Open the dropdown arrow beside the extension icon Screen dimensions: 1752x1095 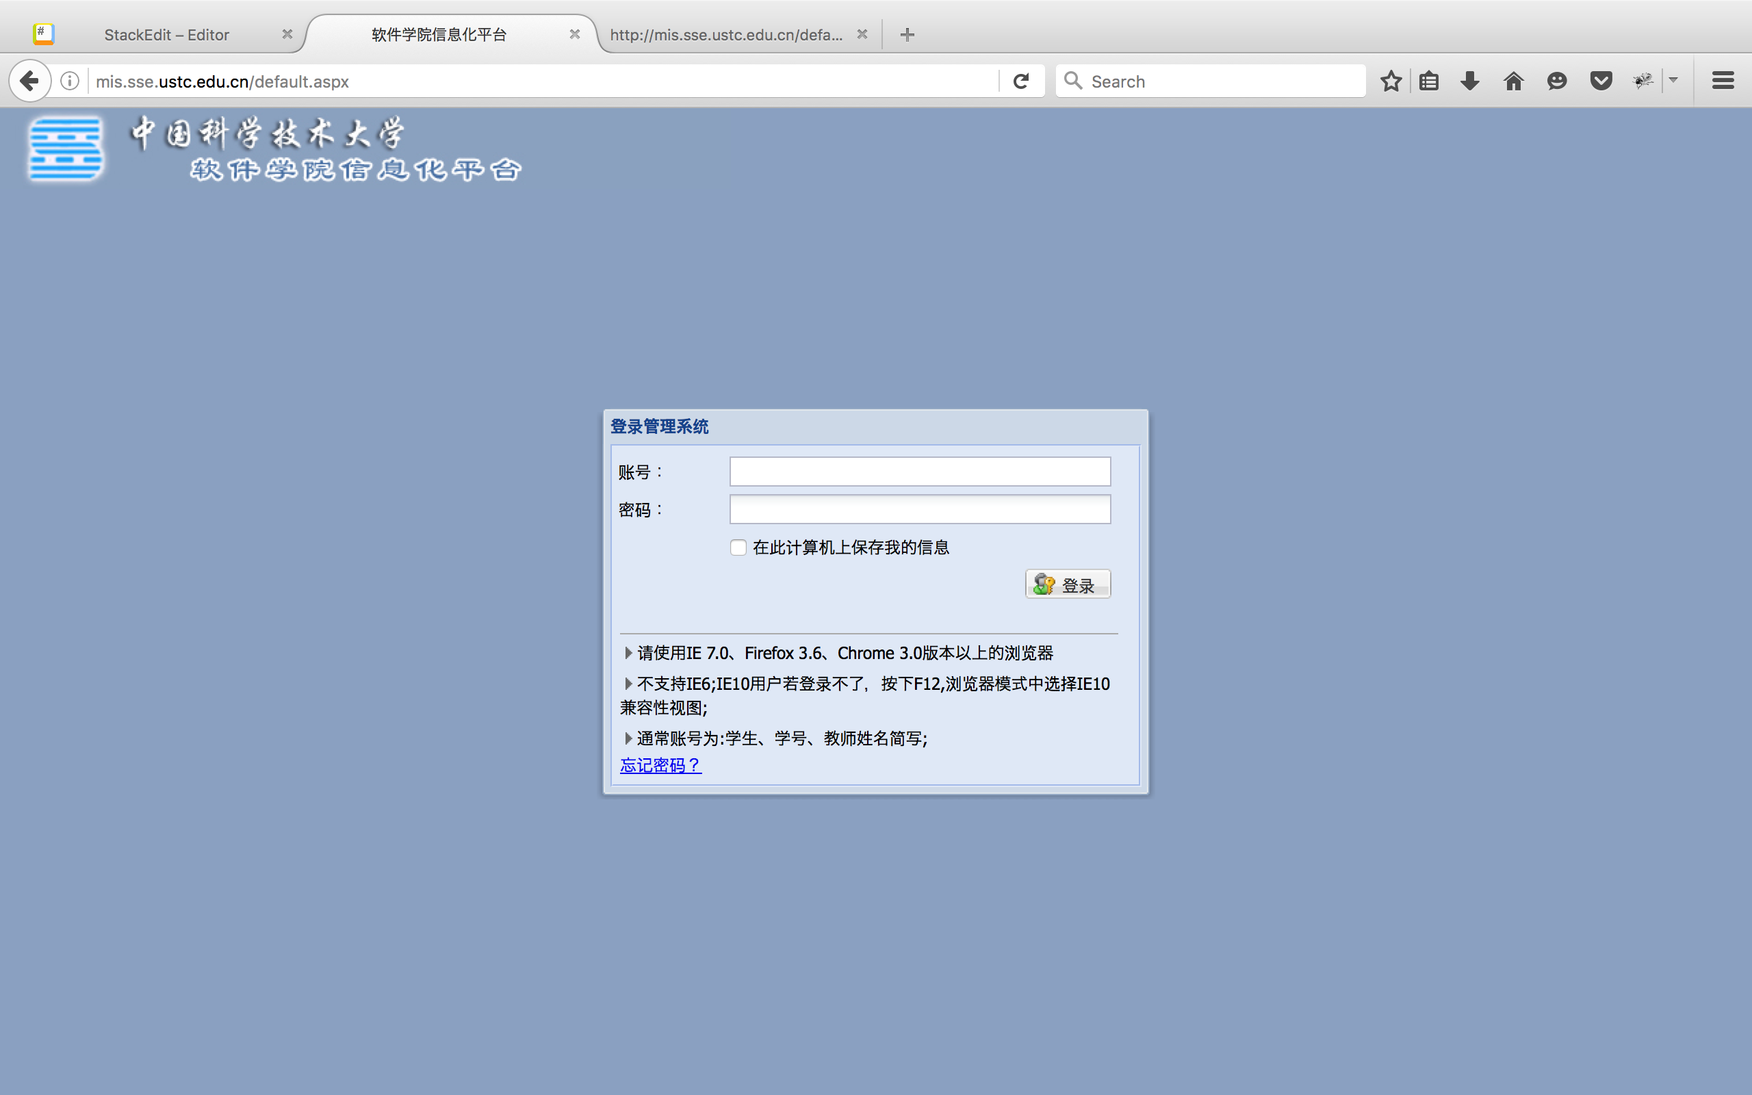point(1675,80)
